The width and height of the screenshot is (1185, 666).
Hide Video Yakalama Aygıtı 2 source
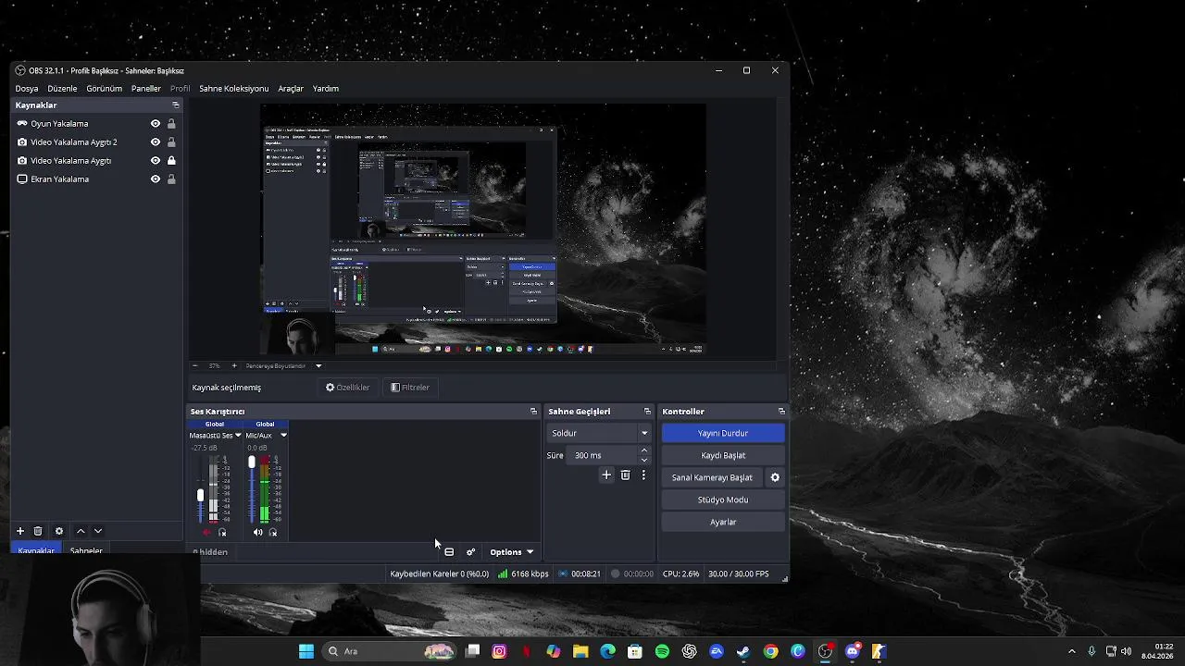156,142
